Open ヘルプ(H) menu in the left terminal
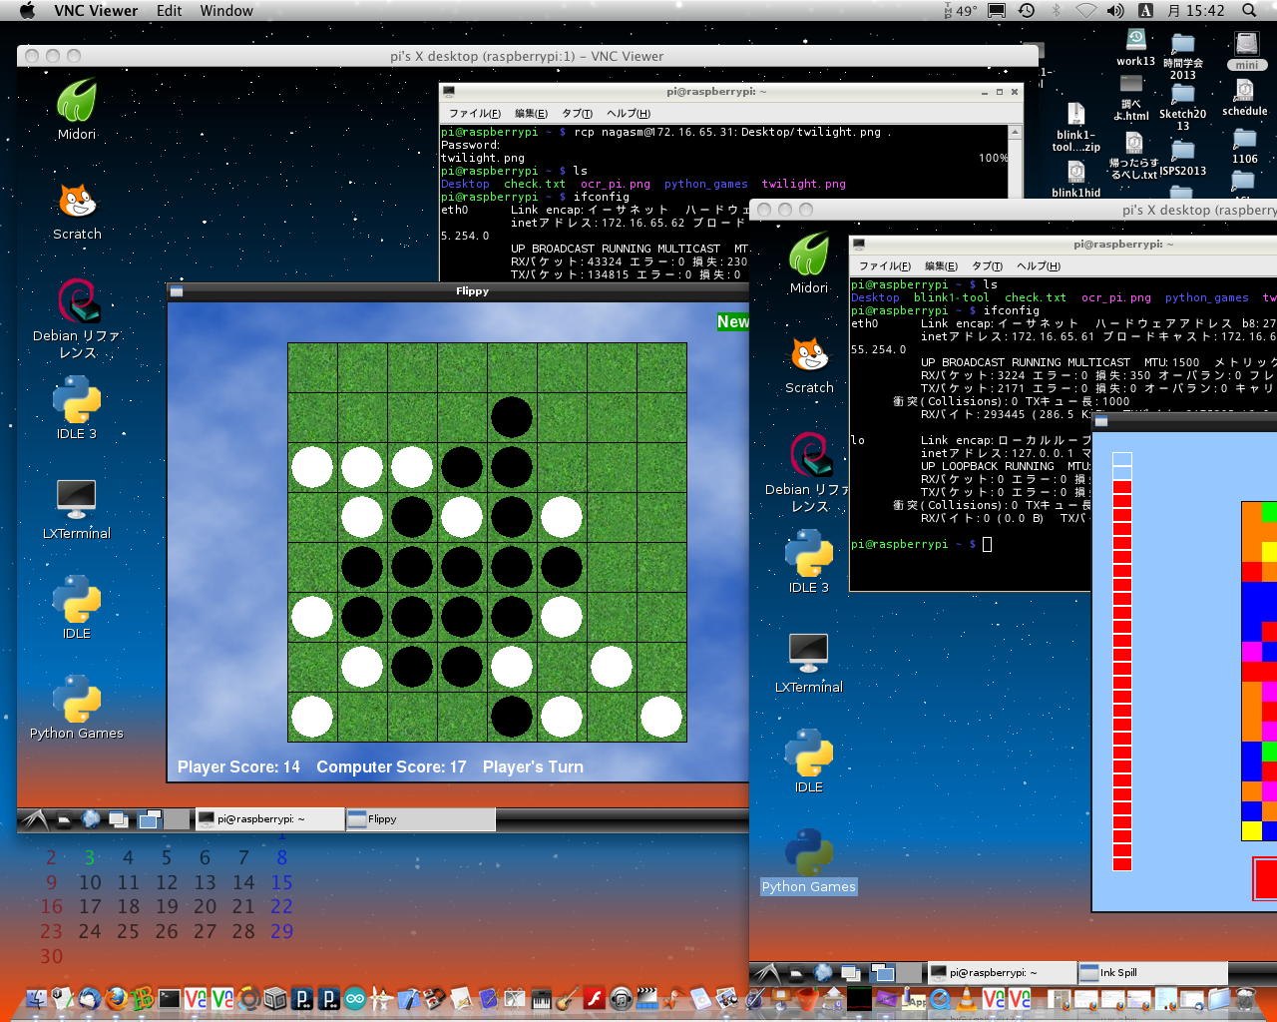Screen dimensions: 1277x1022 click(629, 113)
